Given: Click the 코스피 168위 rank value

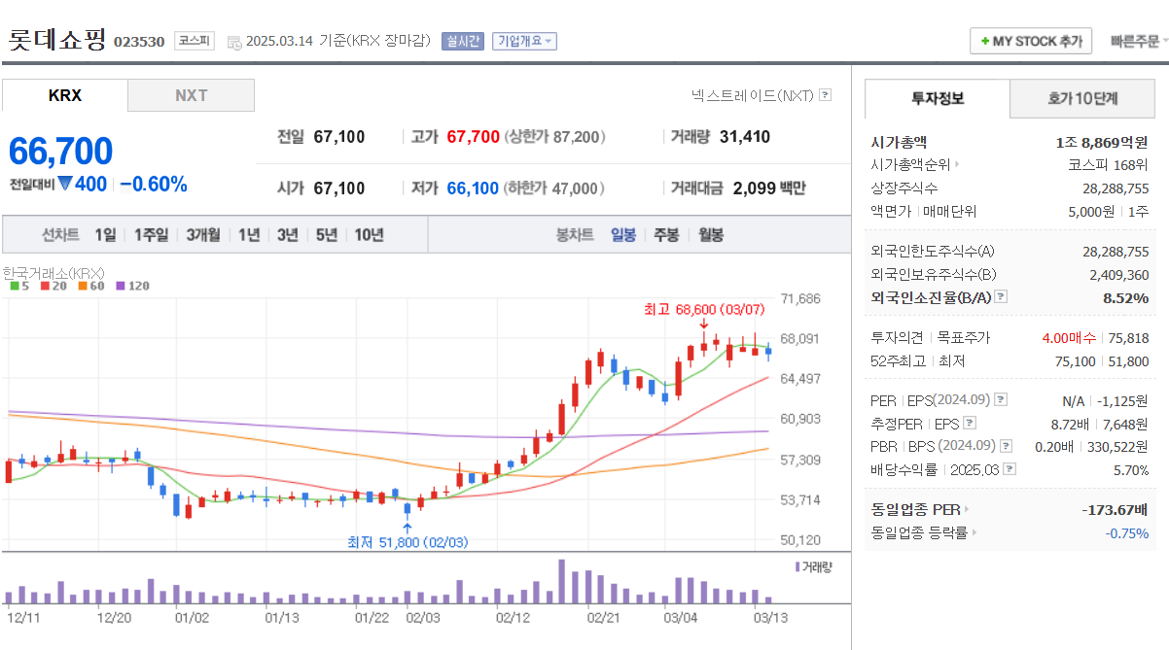Looking at the screenshot, I should coord(1108,165).
